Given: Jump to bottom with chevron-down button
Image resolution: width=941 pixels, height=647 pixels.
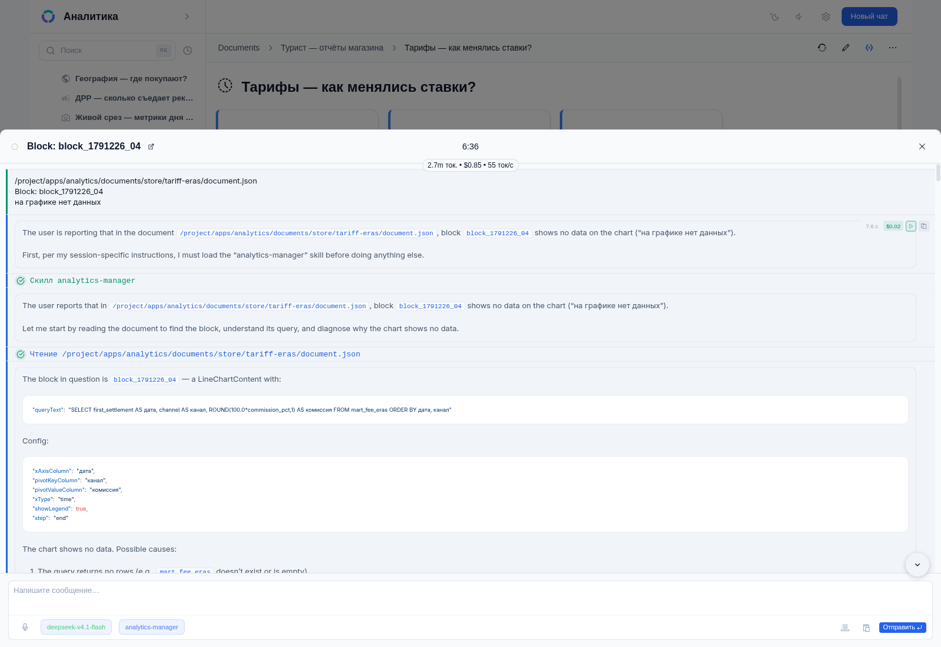Looking at the screenshot, I should 917,565.
